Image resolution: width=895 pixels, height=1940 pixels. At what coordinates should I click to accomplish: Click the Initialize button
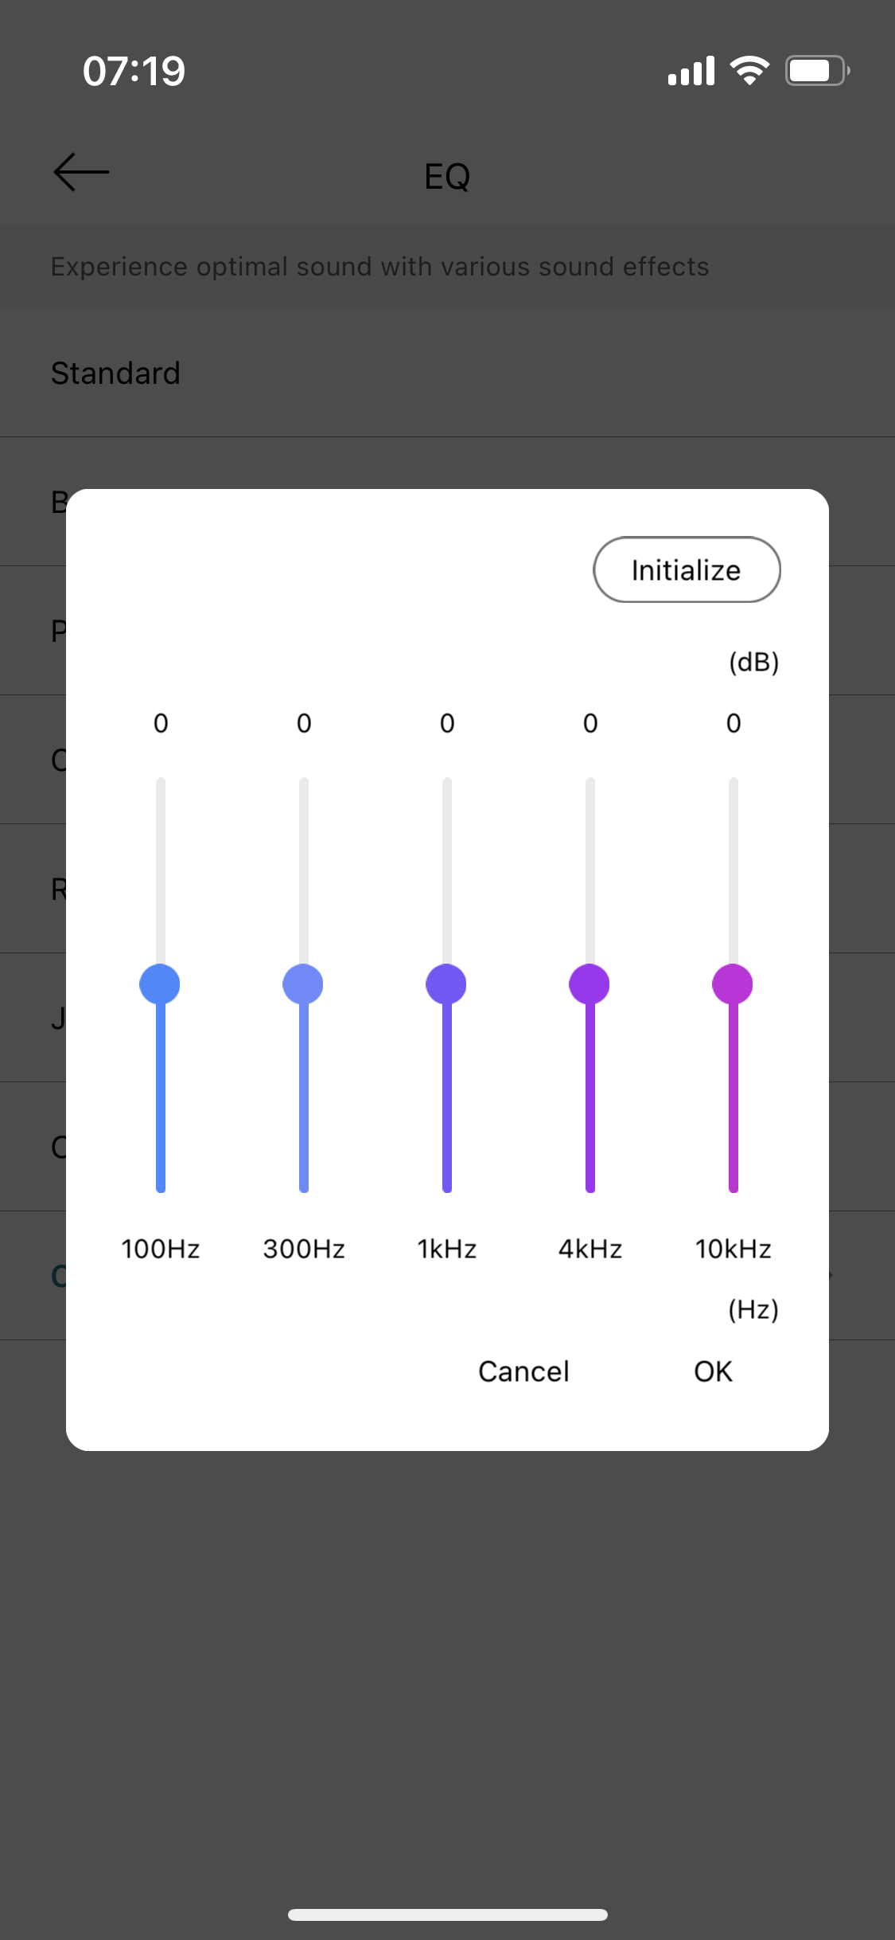(687, 569)
